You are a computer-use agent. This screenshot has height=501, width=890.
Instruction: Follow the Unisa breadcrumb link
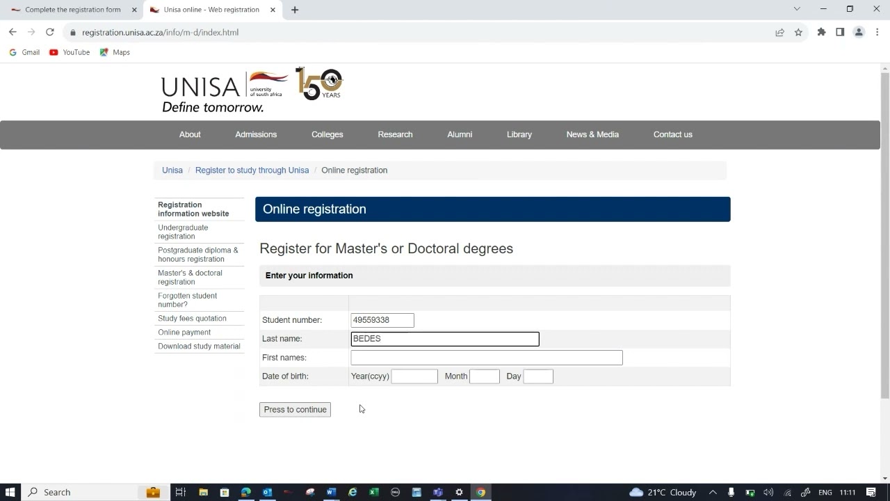pos(172,170)
